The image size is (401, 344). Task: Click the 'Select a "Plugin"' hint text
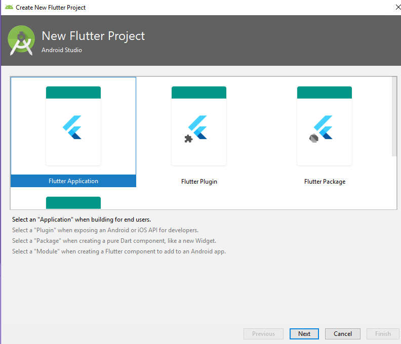click(105, 230)
